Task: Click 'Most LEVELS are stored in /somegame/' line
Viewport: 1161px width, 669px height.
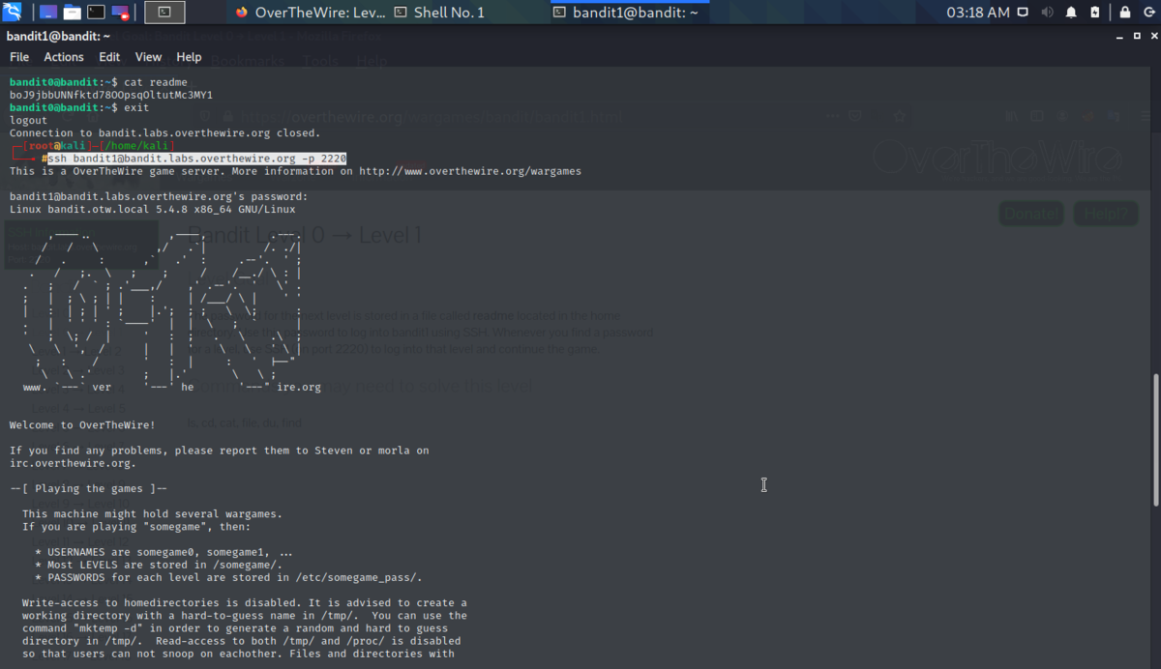Action: (x=159, y=565)
